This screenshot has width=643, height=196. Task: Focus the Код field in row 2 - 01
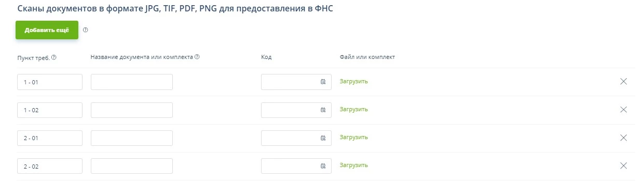tap(296, 138)
